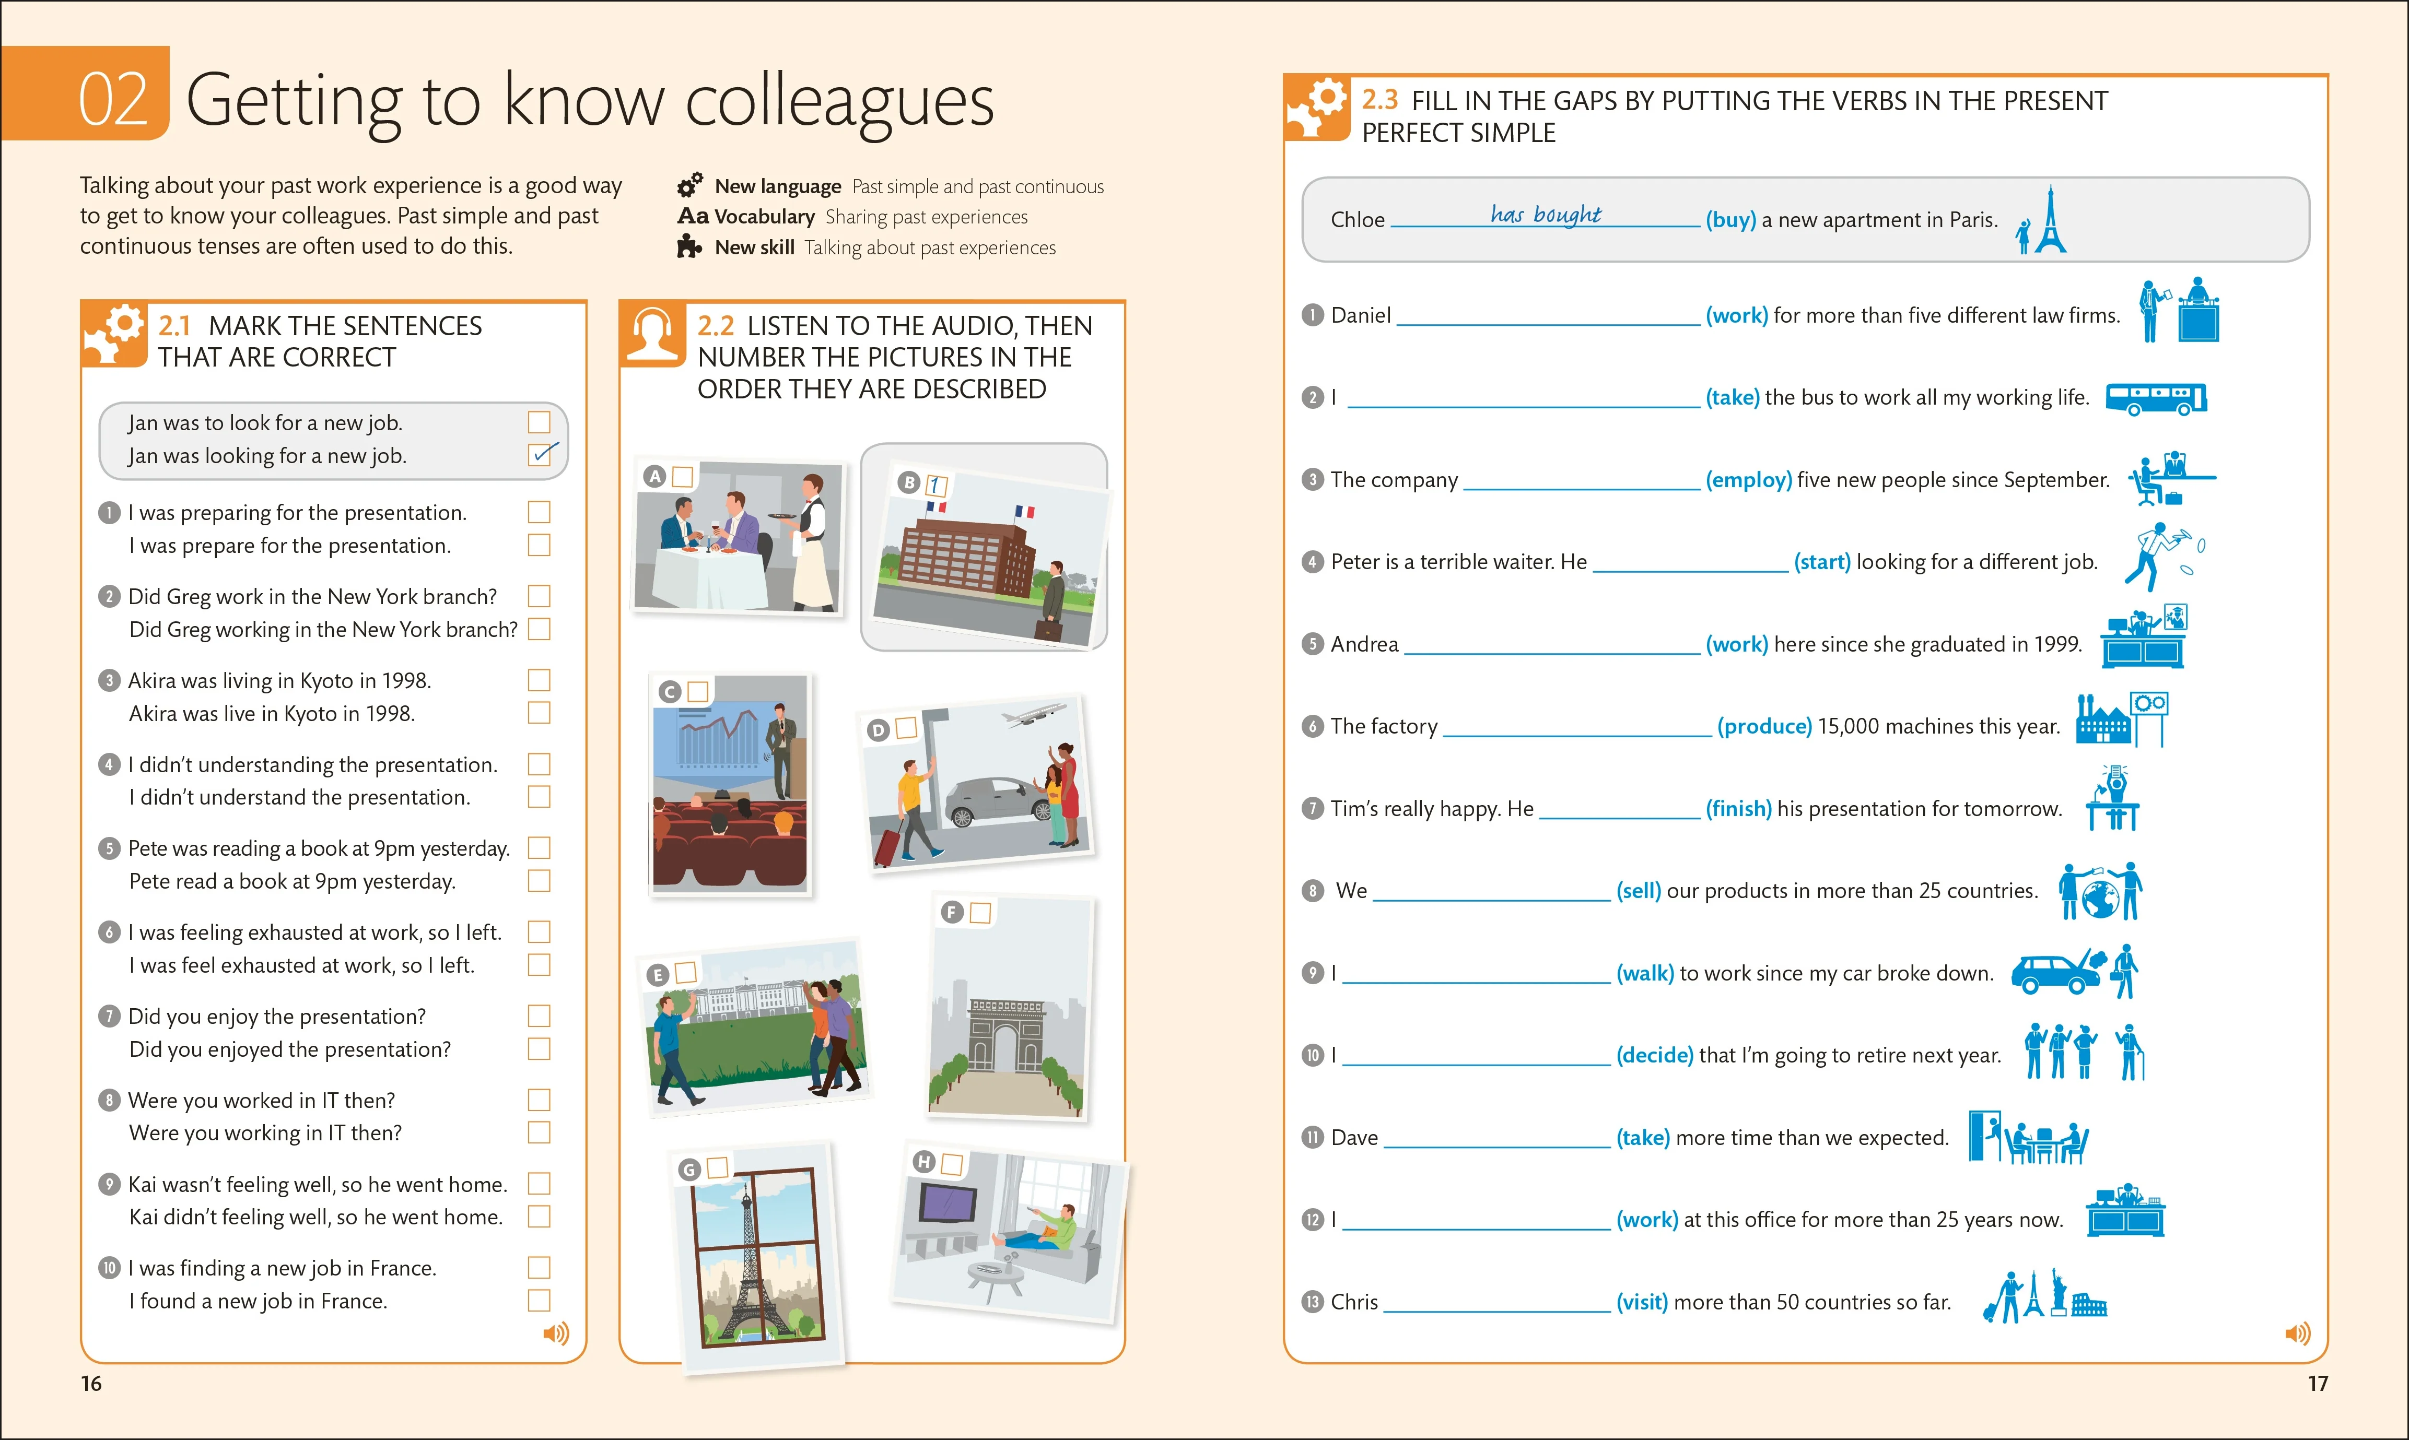
Task: Click the answer blank after Daniel in sentence 1
Action: pyautogui.click(x=1548, y=314)
